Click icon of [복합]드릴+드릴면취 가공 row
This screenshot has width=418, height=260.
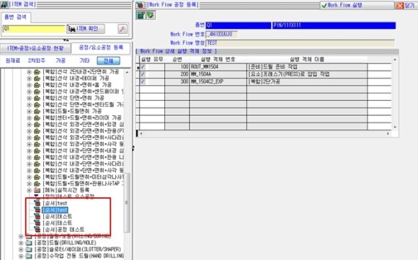37,111
